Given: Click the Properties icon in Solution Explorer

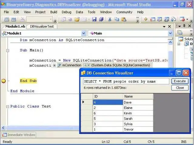Looking at the screenshot, I should click(x=180, y=32).
